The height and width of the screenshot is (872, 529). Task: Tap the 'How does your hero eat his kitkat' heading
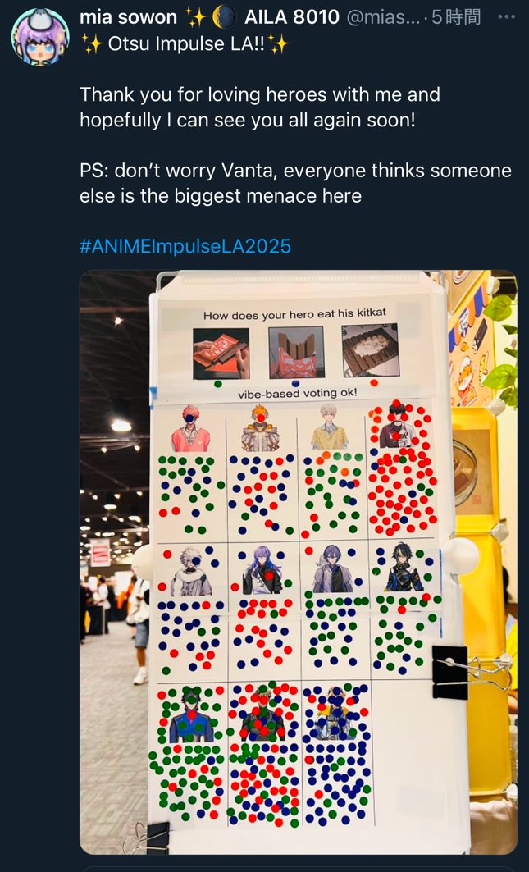(x=294, y=315)
